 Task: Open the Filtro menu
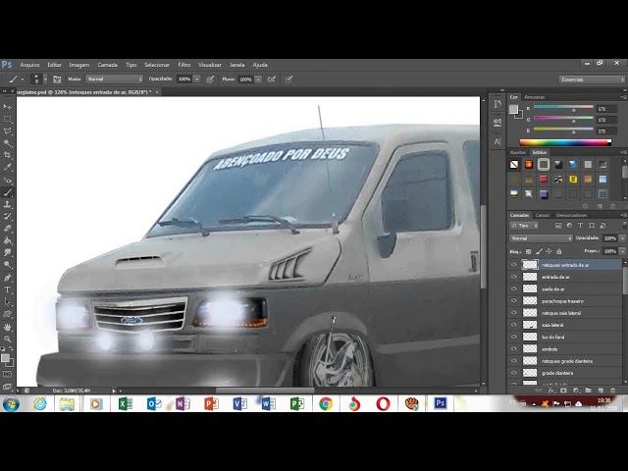(184, 65)
